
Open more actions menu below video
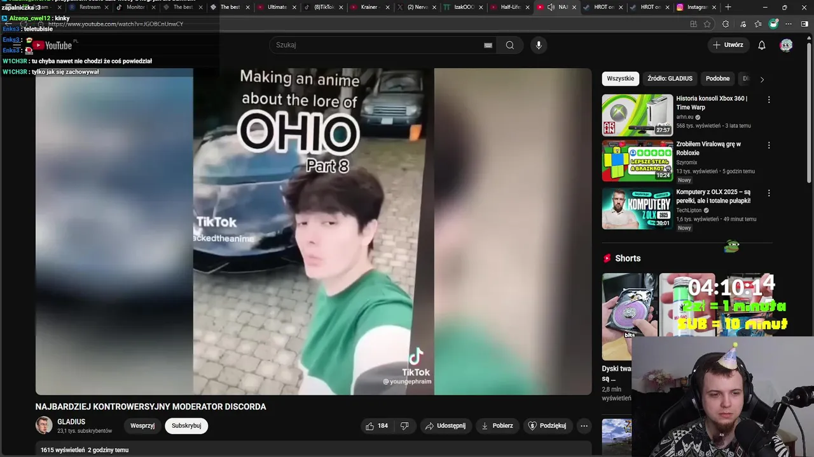point(584,426)
